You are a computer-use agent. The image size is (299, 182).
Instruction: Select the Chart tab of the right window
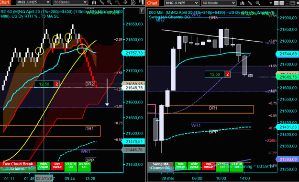[x=152, y=3]
